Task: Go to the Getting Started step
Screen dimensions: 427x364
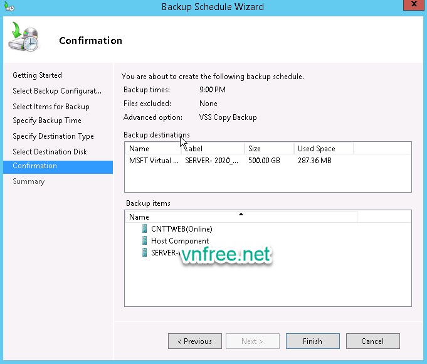Action: click(x=37, y=75)
